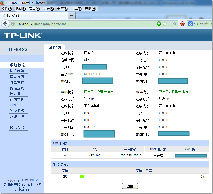Image resolution: width=213 pixels, height=194 pixels.
Task: Click the CPU usage progress bar
Action: pos(140,177)
